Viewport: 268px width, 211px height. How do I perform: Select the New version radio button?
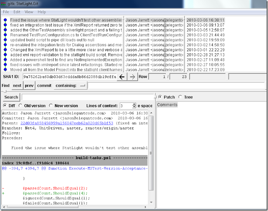click(x=51, y=105)
